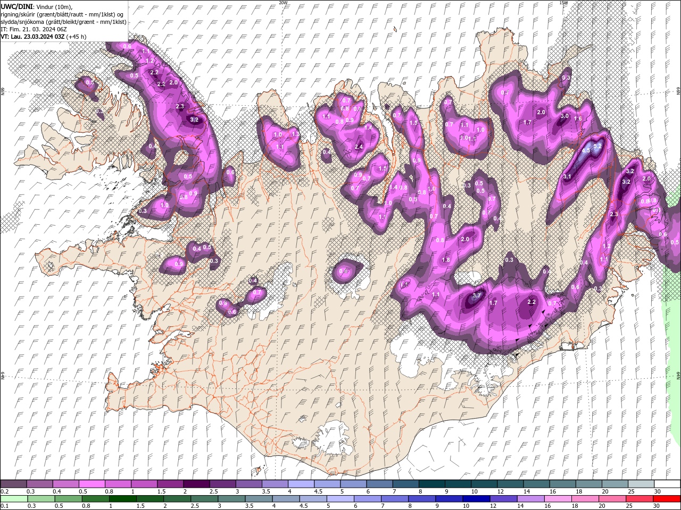The image size is (681, 510).
Task: Select the '0.1' label under the lower legend row
Action: [4, 506]
